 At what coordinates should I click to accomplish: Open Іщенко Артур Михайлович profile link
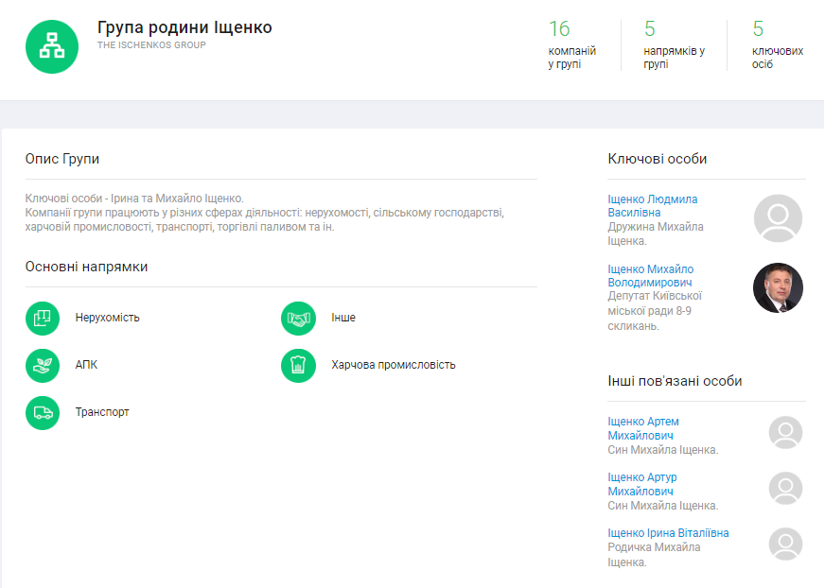(641, 484)
